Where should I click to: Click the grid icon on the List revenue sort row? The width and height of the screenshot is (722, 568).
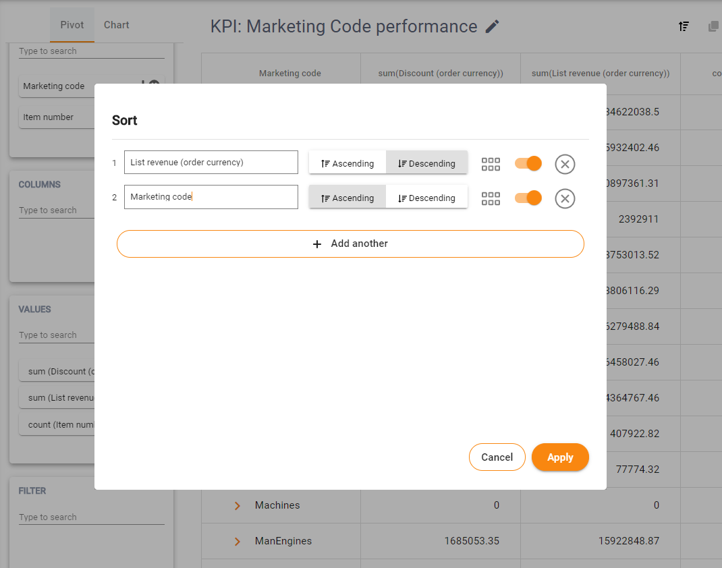point(491,163)
